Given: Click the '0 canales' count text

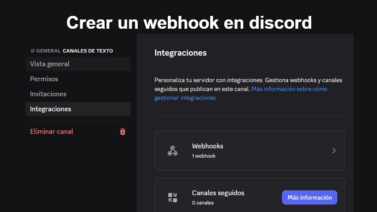Looking at the screenshot, I should click(x=203, y=203).
